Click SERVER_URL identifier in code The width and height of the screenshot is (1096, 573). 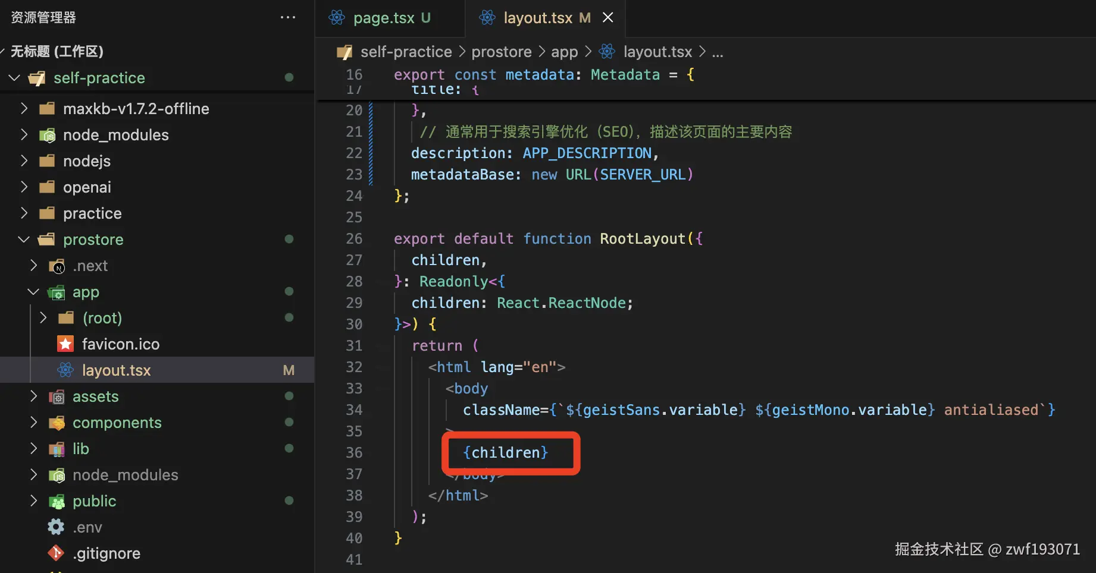pos(643,175)
